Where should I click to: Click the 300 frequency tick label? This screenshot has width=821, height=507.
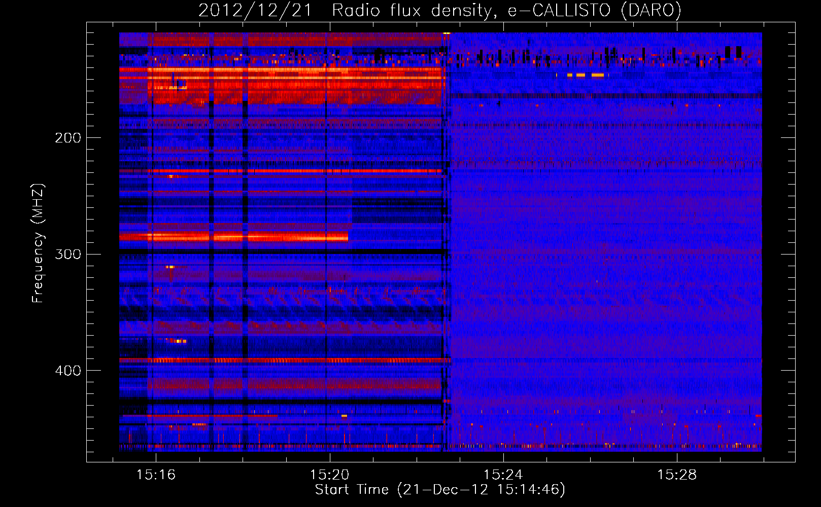68,254
